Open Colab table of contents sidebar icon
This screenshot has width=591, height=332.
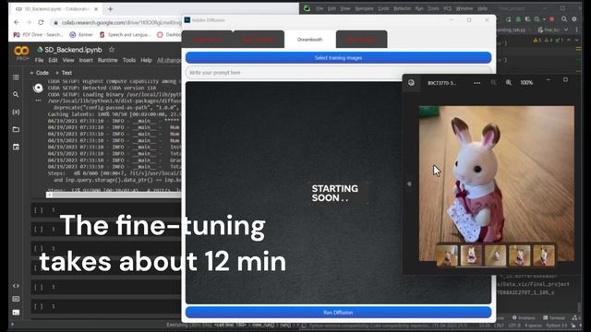click(x=16, y=77)
